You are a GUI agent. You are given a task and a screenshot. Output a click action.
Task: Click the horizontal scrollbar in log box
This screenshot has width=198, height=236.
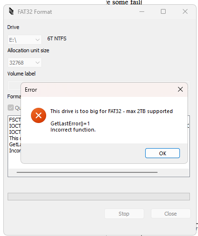[x=87, y=172]
